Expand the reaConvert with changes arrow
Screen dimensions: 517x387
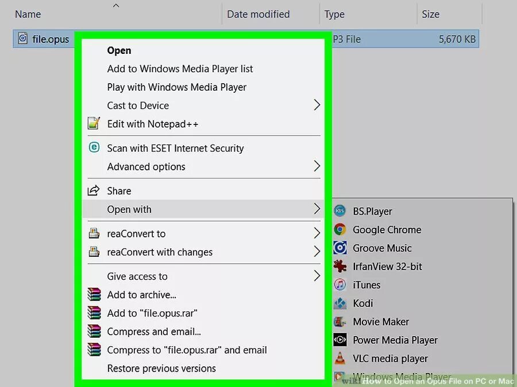(317, 252)
